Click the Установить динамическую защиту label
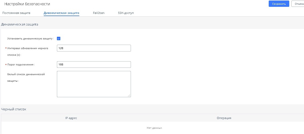Viewport: 304px width, 134px height. 31,38
